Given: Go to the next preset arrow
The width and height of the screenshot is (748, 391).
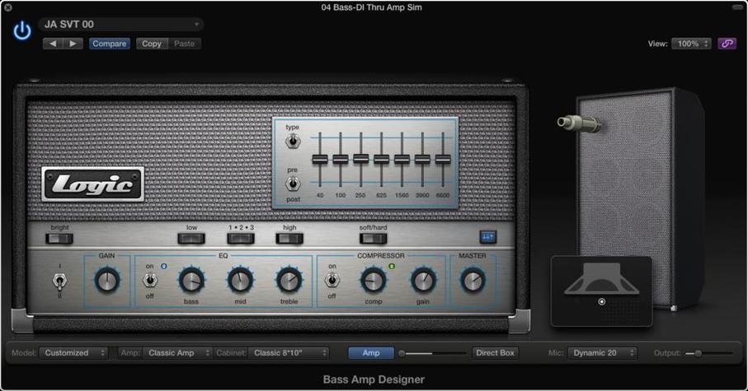Looking at the screenshot, I should [x=73, y=44].
